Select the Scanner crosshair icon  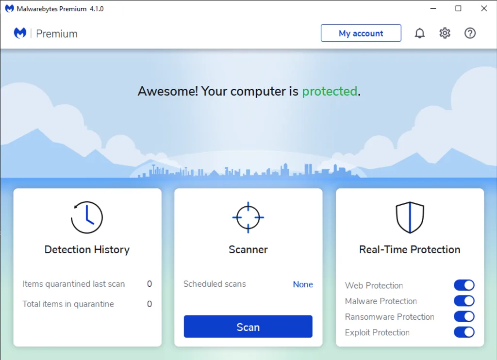point(248,217)
